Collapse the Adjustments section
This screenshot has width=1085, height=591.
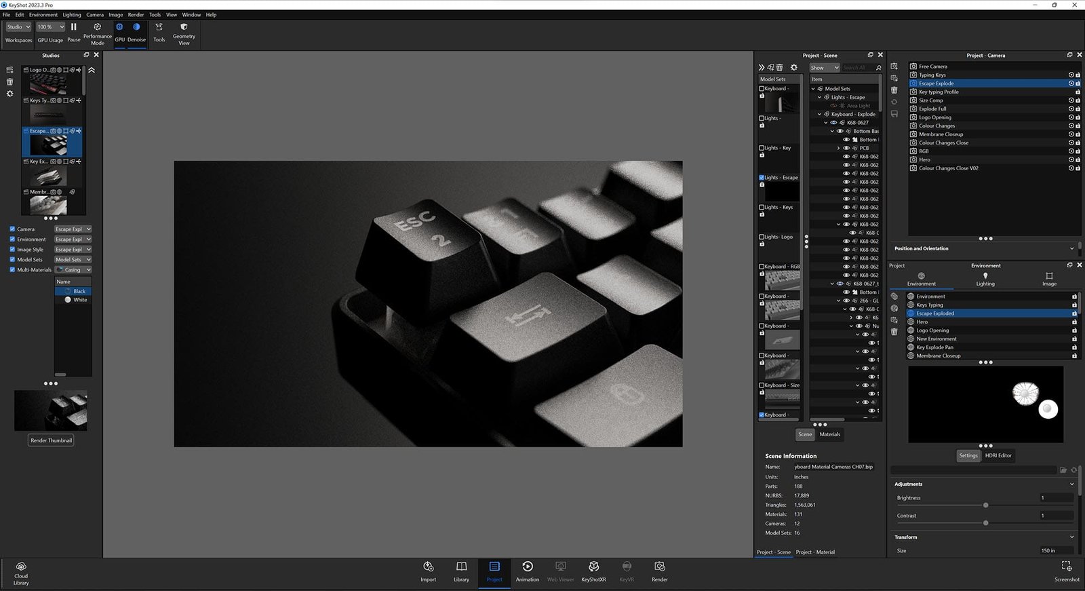[x=1072, y=484]
